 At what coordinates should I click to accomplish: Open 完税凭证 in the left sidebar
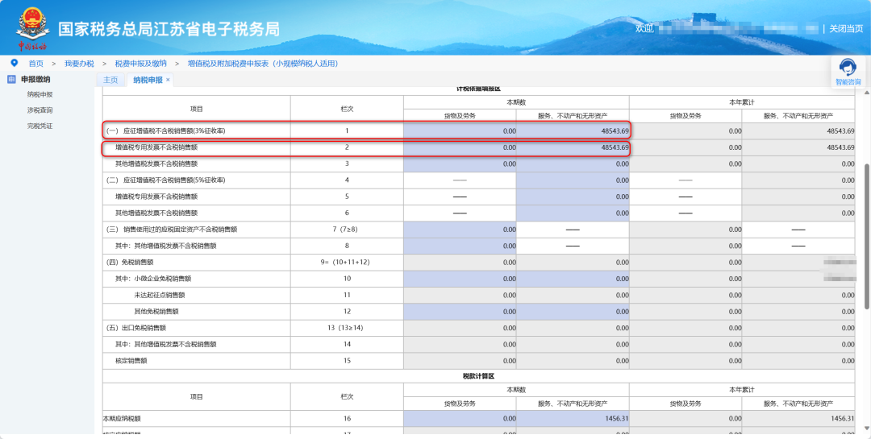[40, 126]
